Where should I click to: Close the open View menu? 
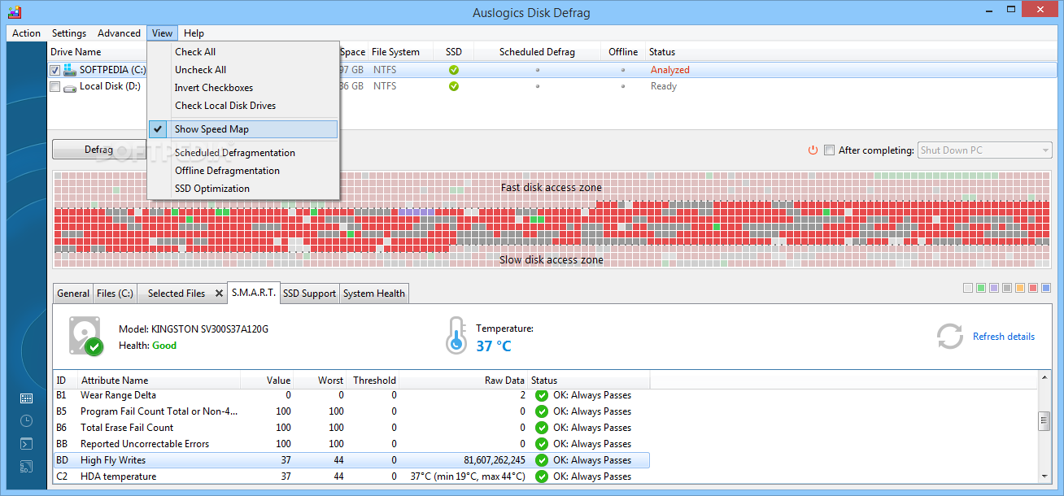coord(162,33)
